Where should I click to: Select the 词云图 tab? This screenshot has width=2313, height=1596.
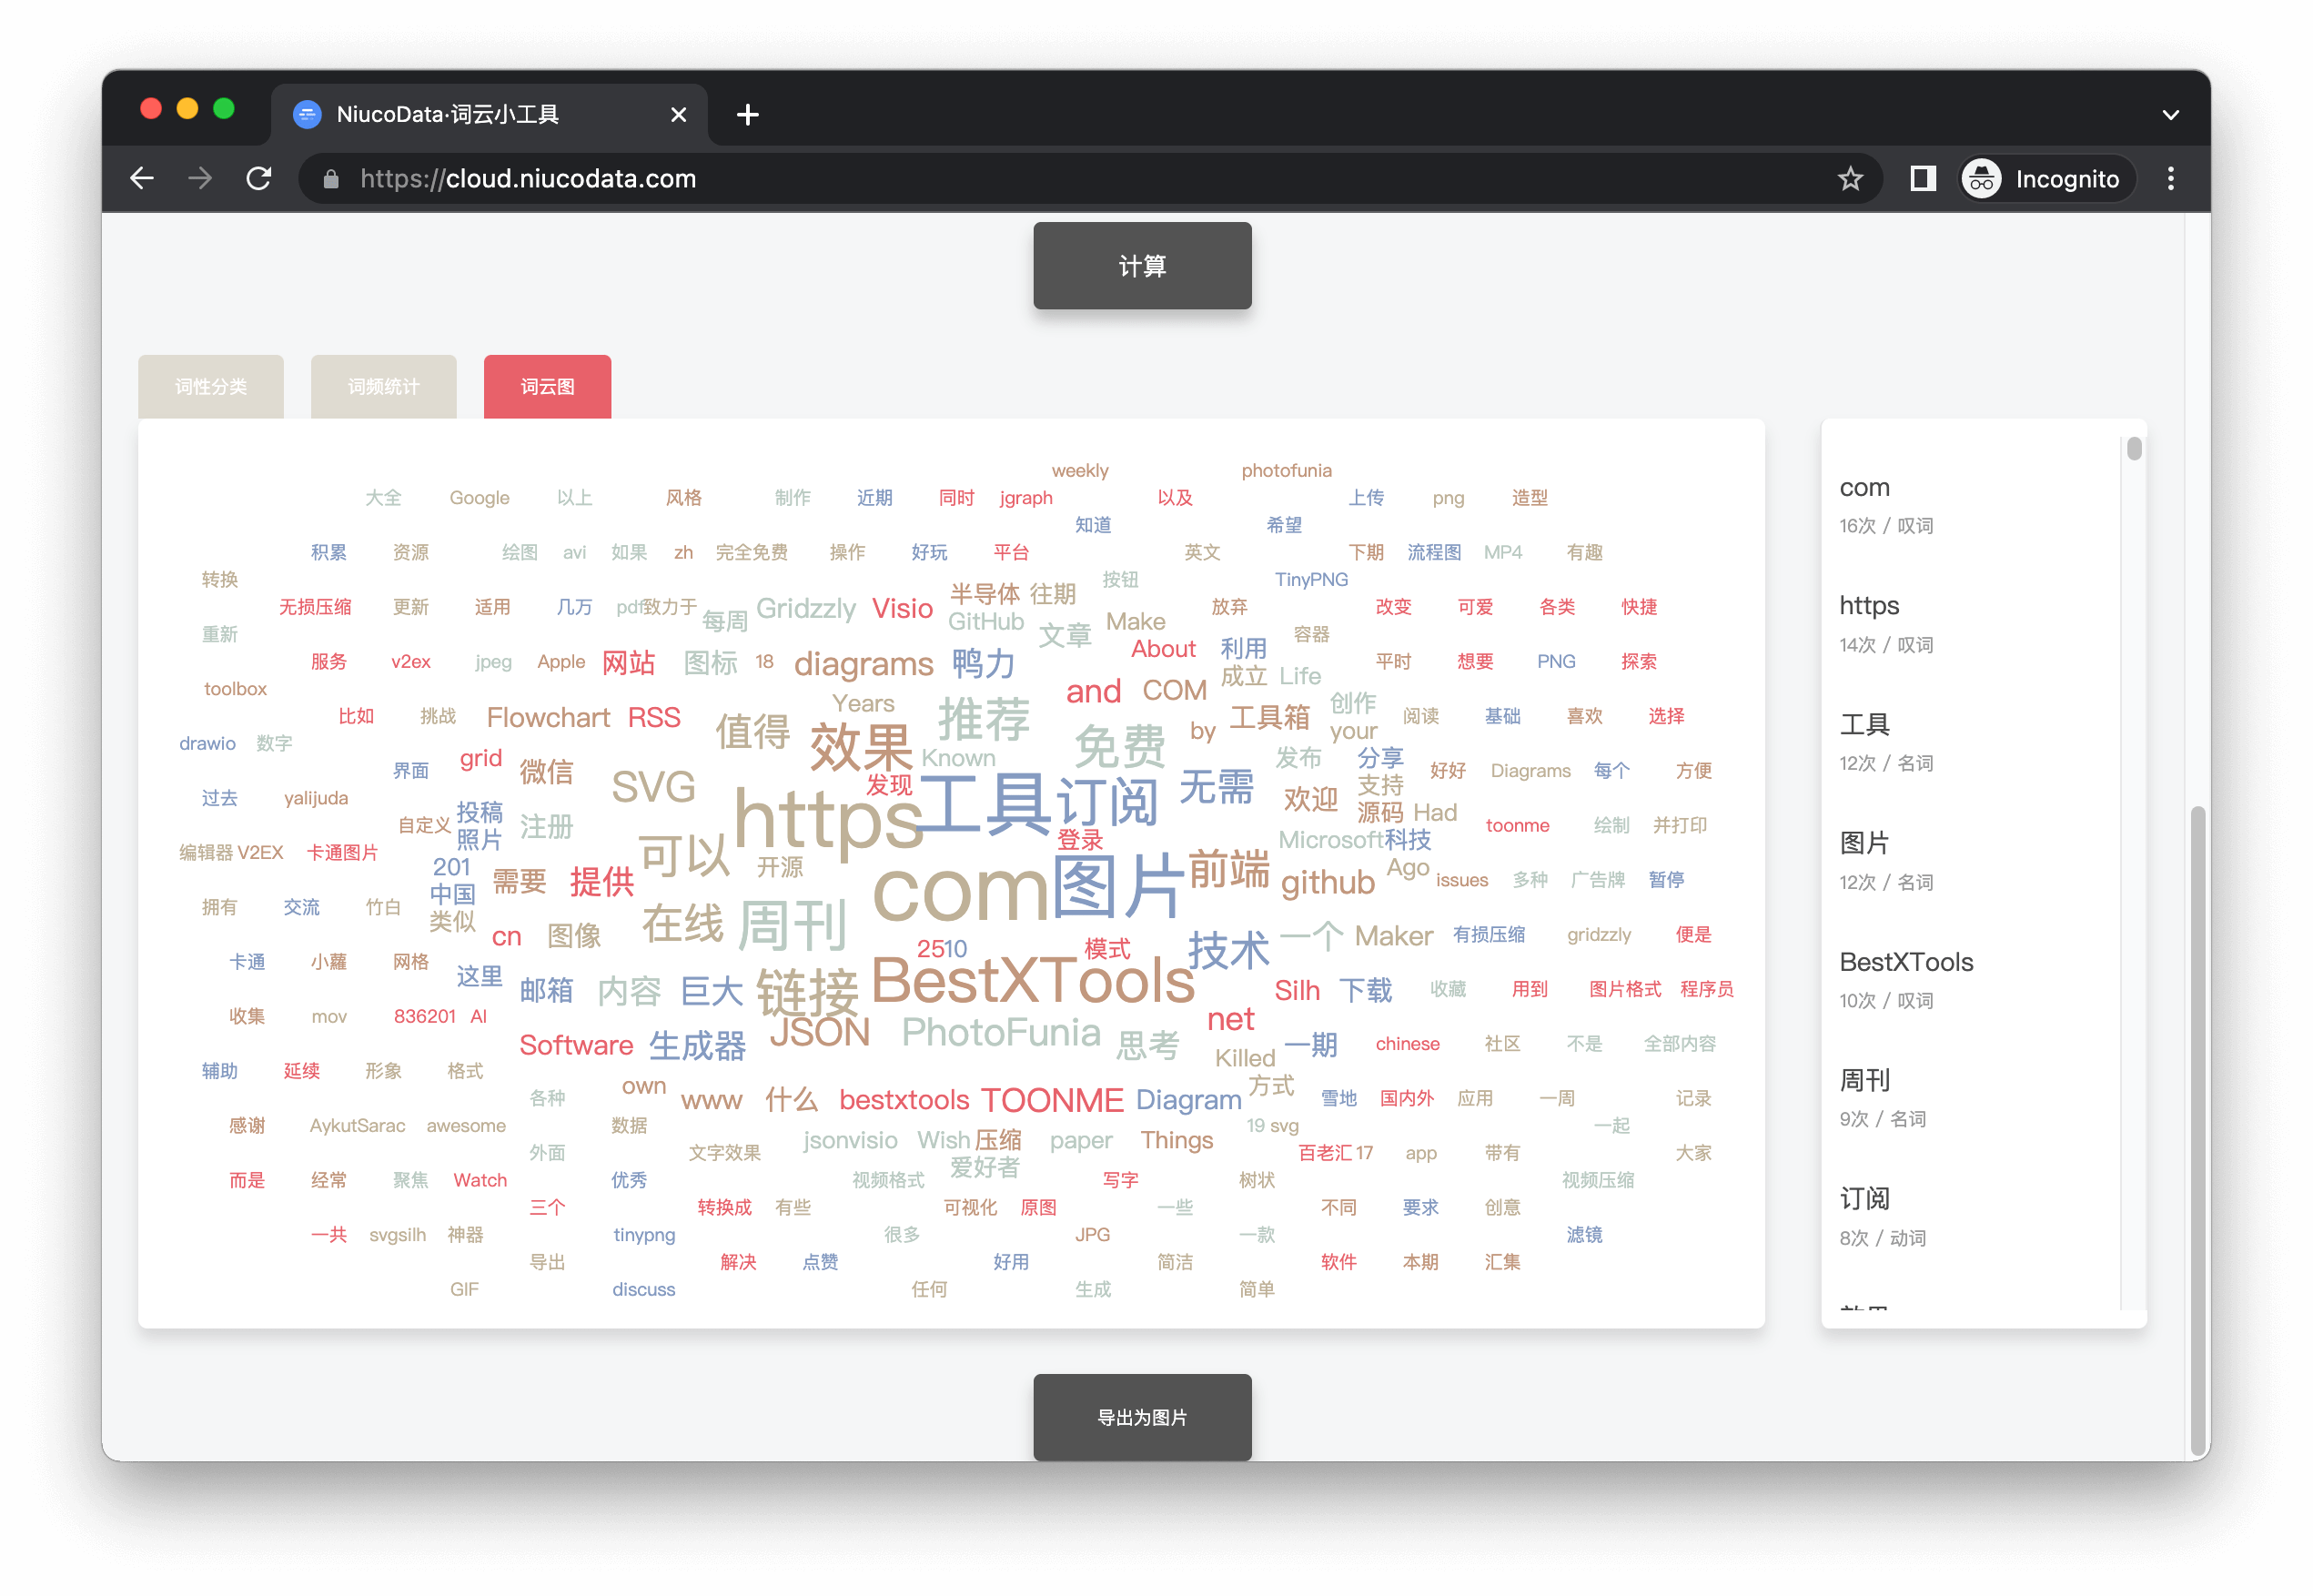tap(547, 387)
